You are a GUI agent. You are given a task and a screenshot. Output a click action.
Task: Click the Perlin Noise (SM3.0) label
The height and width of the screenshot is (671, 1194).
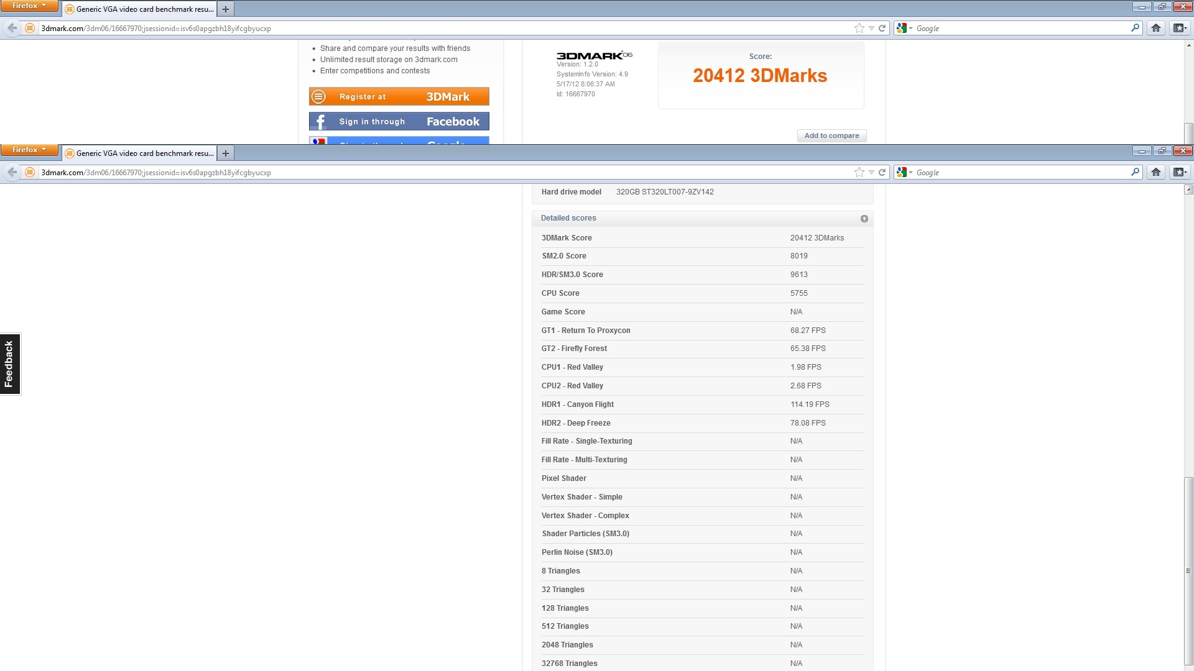point(576,552)
